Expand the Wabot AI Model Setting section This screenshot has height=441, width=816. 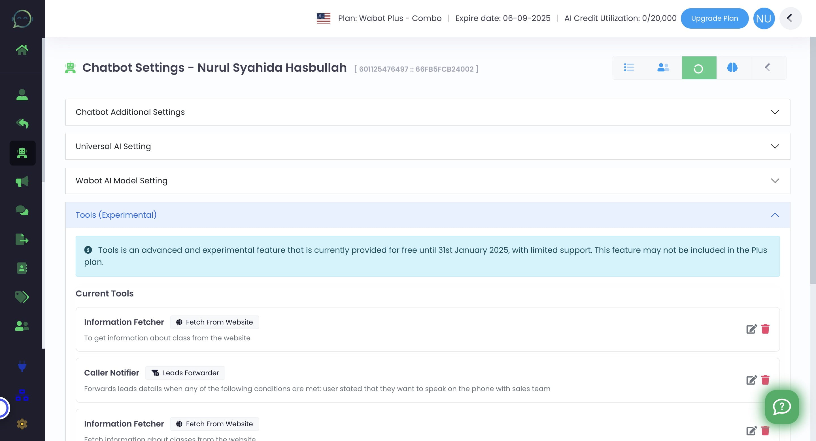coord(775,180)
